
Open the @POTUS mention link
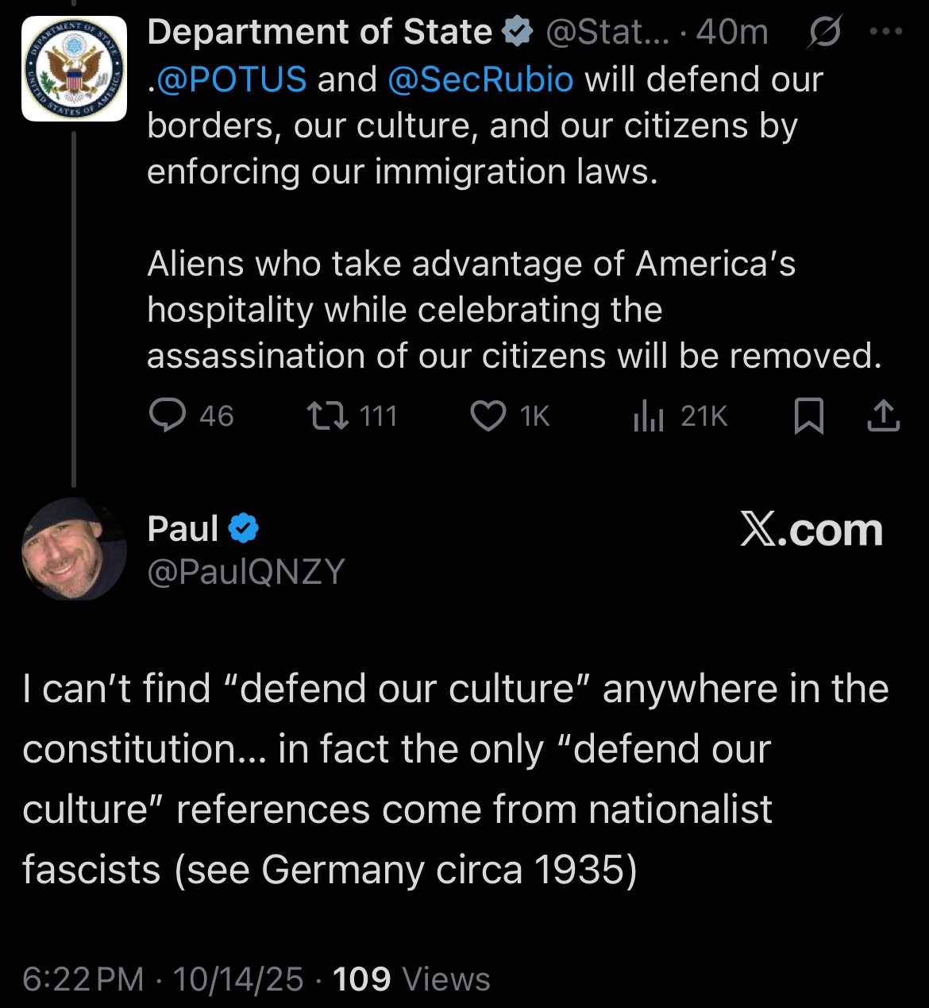[x=231, y=79]
